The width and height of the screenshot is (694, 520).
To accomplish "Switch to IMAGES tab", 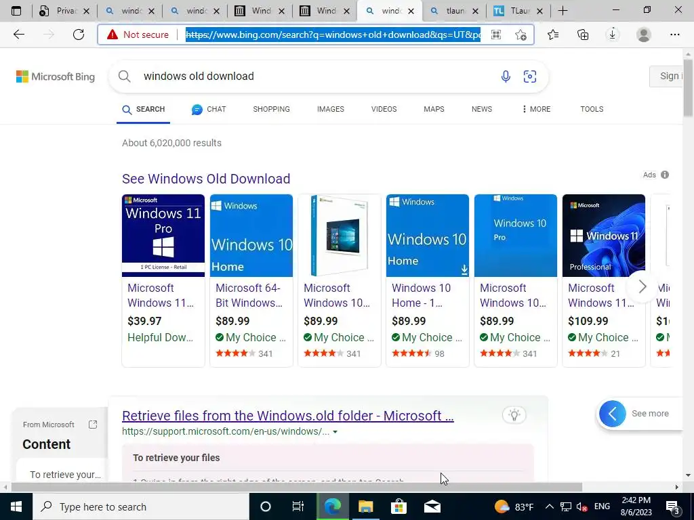I will click(x=330, y=109).
